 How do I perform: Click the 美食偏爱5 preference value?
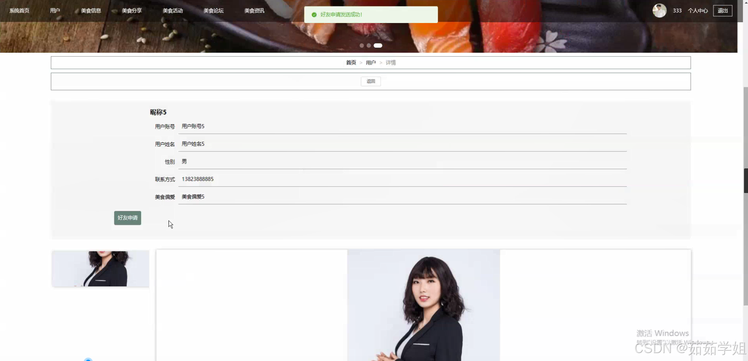click(193, 197)
